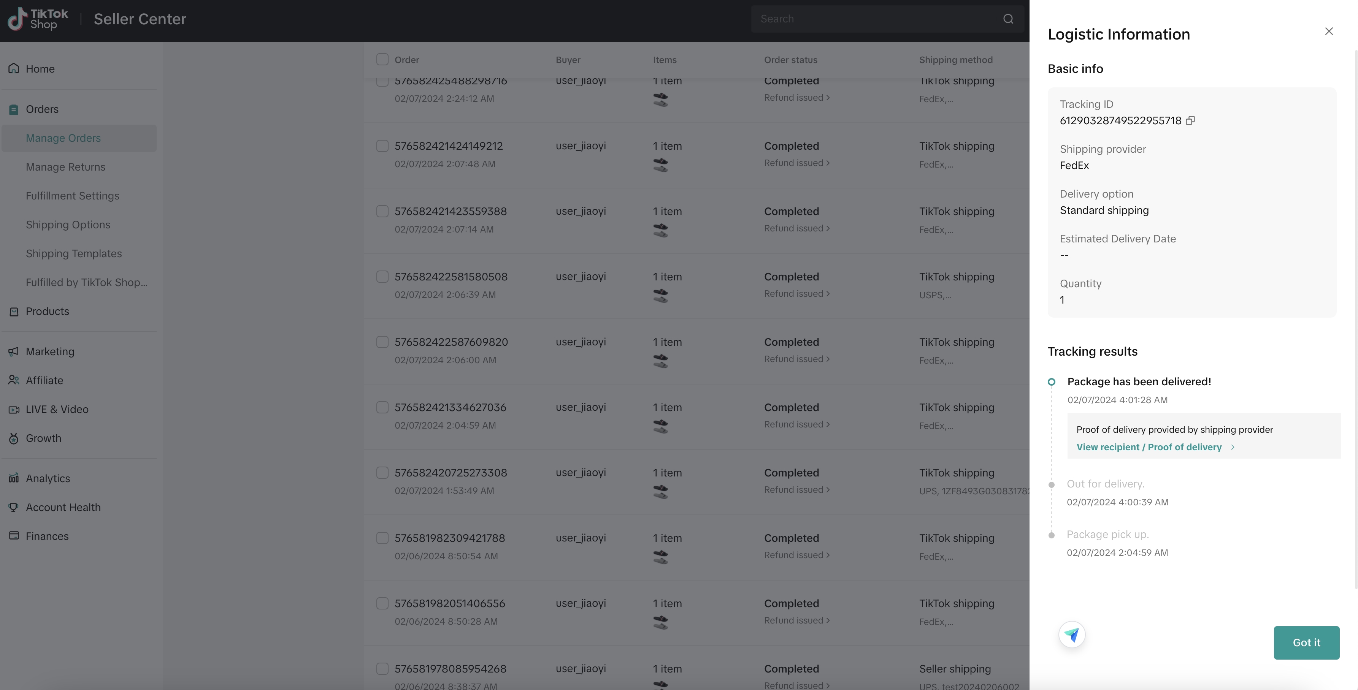Open Manage Returns in sidebar
This screenshot has width=1358, height=690.
[65, 167]
